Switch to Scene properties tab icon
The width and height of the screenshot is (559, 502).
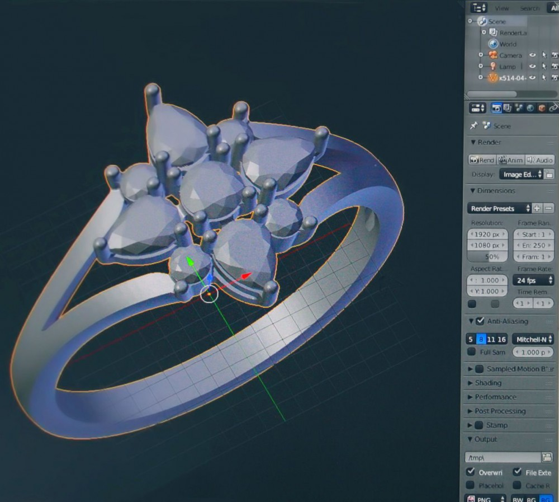tap(519, 108)
